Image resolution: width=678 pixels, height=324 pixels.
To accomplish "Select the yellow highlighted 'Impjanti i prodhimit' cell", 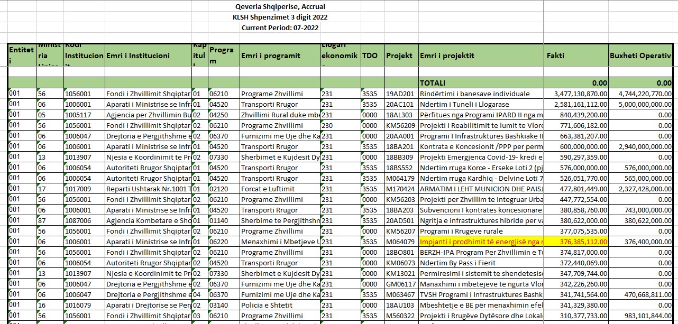I will 480,242.
